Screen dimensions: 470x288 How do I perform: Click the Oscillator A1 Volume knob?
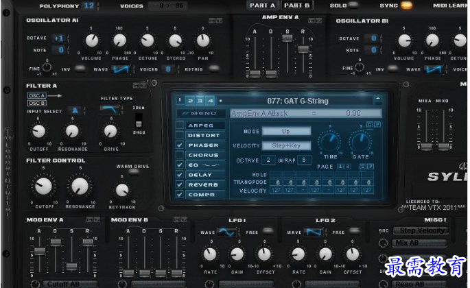click(x=91, y=41)
